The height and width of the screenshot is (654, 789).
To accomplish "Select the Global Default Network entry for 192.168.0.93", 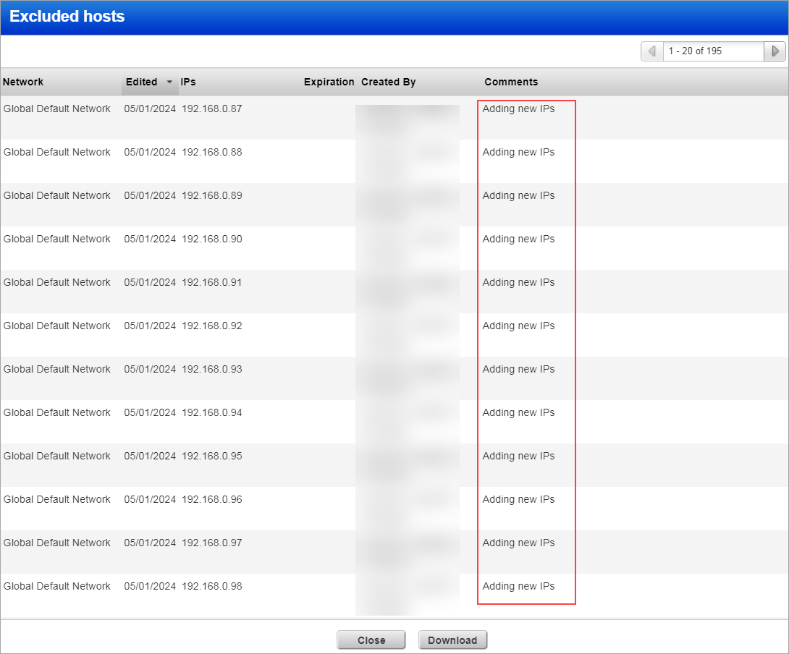I will click(57, 369).
